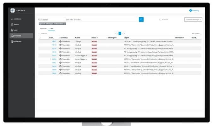
Task: Sort the table by Status column
Action: click(x=95, y=38)
